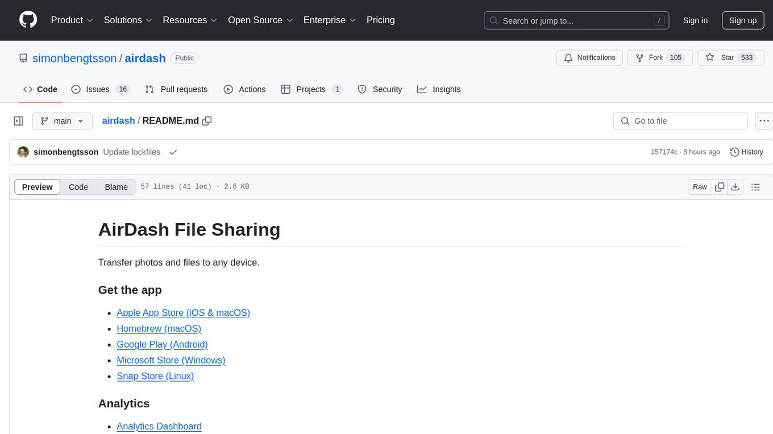Copy the raw file contents
The image size is (773, 434).
pos(720,187)
